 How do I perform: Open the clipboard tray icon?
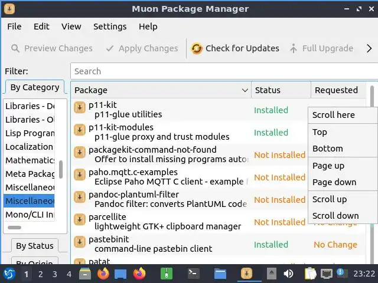310,274
